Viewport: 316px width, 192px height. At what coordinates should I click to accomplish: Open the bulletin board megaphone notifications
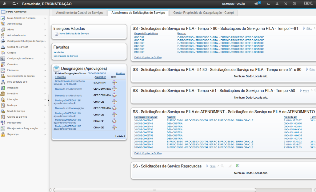tap(256, 4)
